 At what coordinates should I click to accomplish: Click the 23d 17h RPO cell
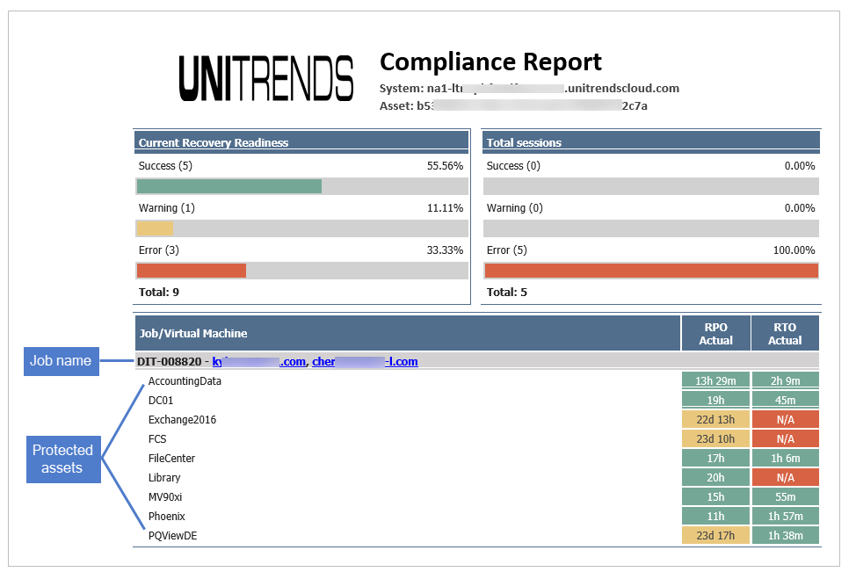click(715, 535)
